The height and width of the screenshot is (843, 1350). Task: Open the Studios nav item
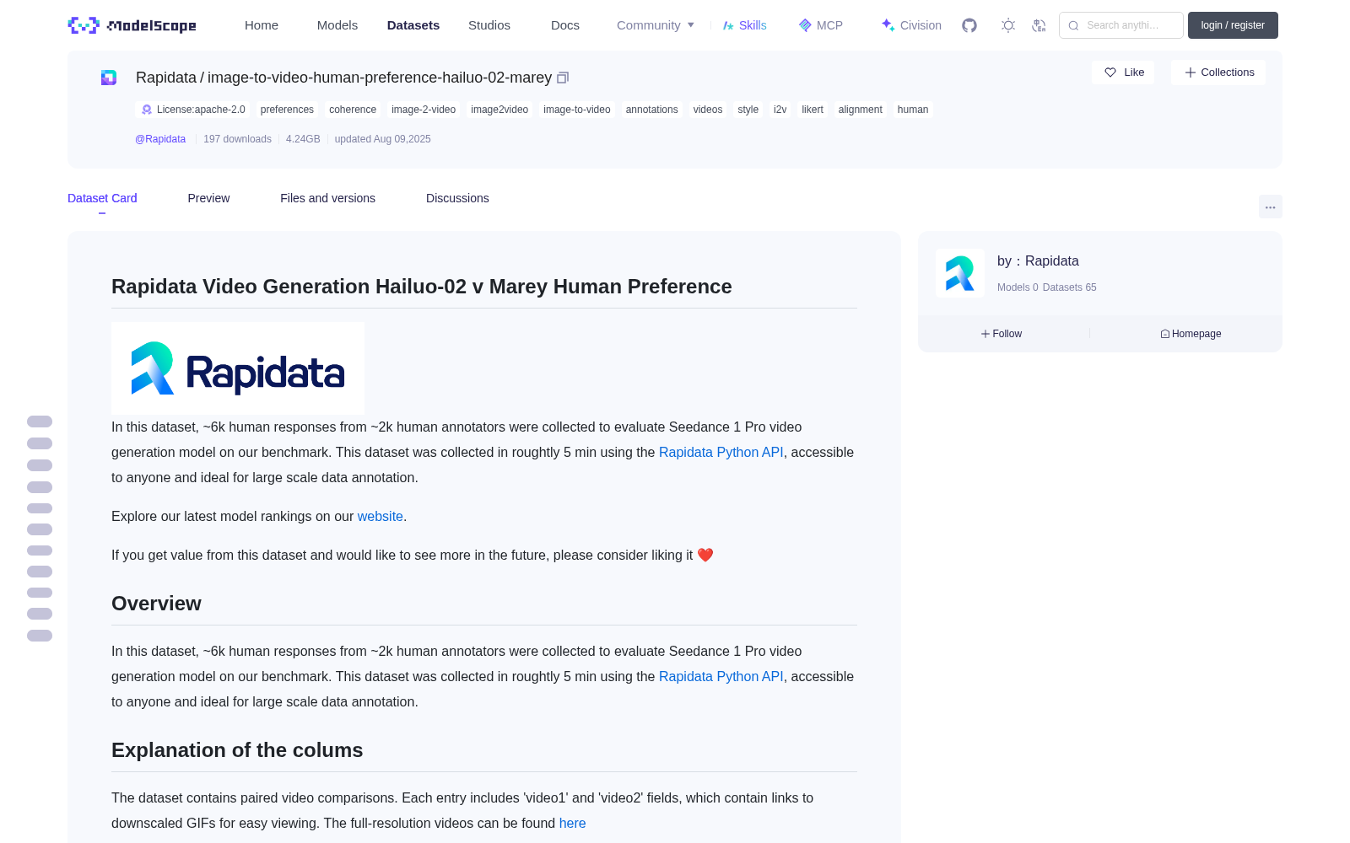(x=489, y=25)
